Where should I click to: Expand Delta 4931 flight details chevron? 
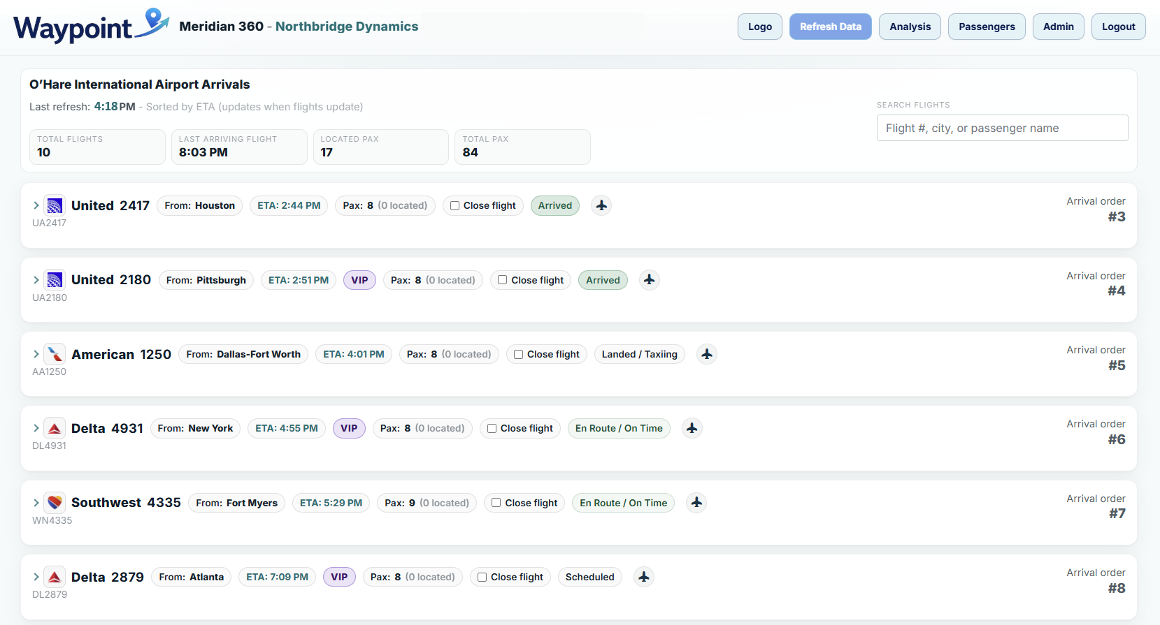tap(36, 428)
